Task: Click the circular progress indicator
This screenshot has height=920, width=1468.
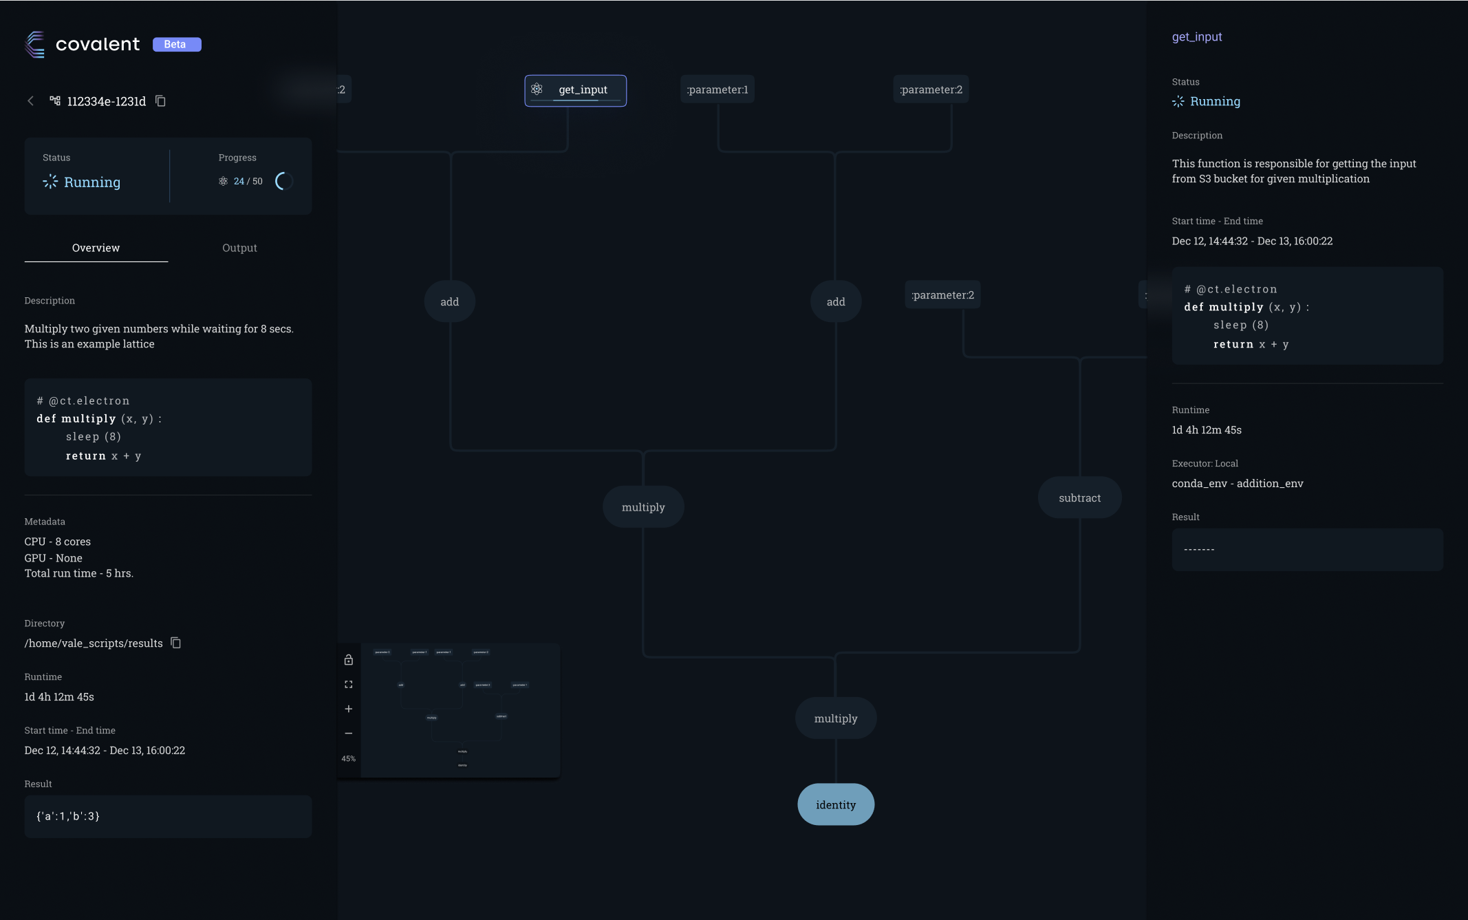Action: tap(284, 182)
